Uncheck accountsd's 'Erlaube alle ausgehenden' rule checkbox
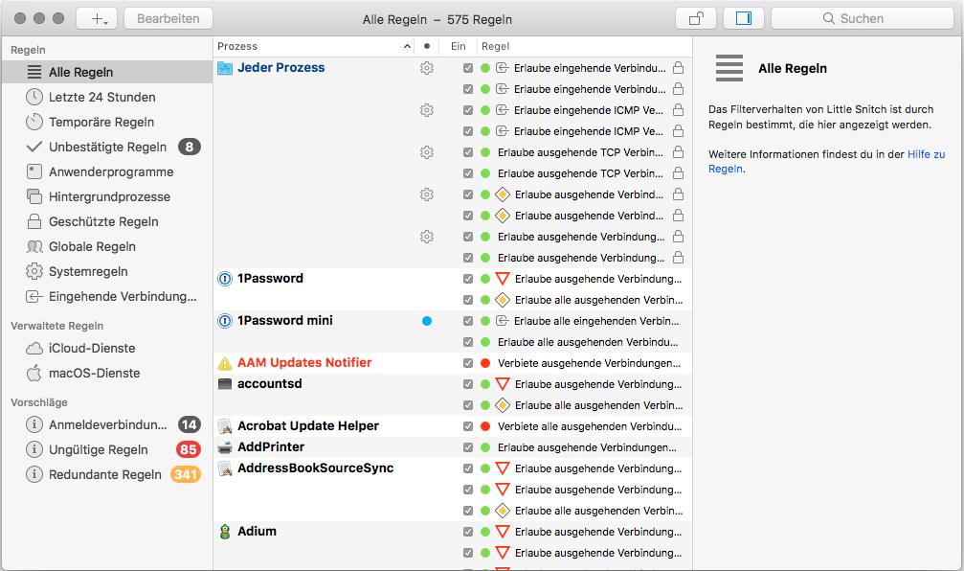 [468, 405]
